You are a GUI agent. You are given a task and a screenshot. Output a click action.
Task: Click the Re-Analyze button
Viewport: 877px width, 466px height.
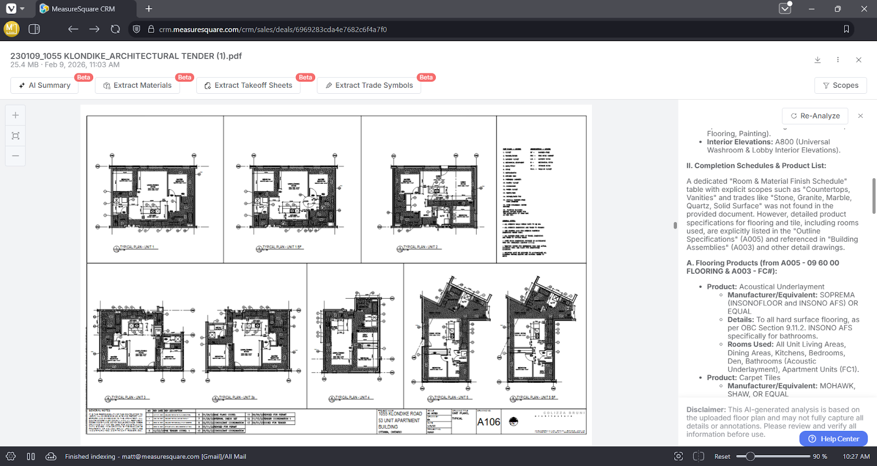coord(815,116)
